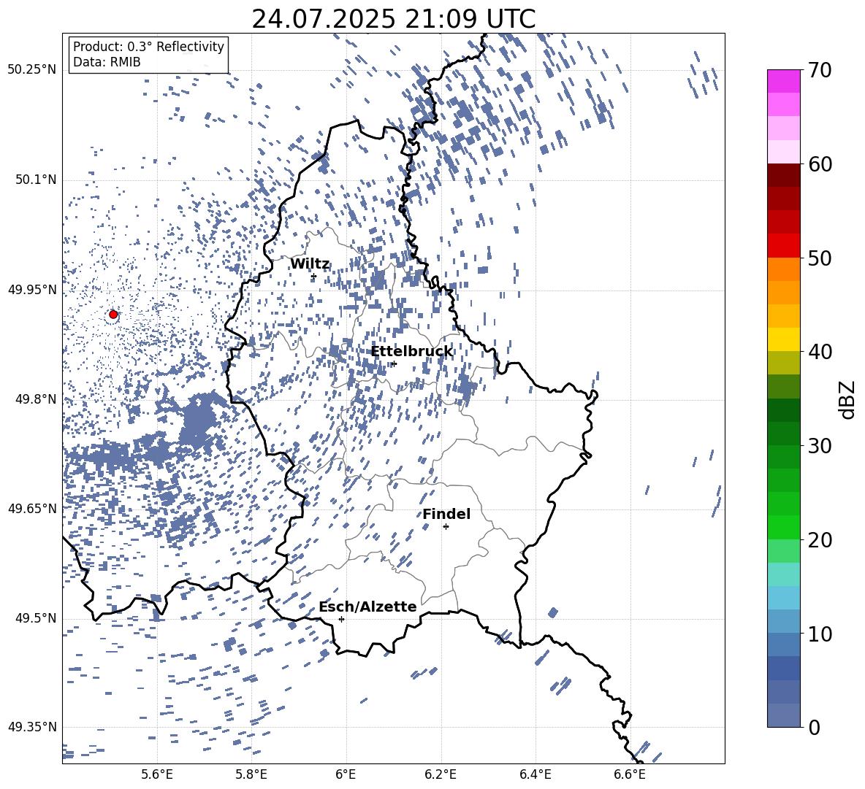The width and height of the screenshot is (865, 789).
Task: Click the Esch/Alzette station cross marker
Action: click(341, 619)
